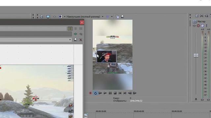Image resolution: width=211 pixels, height=118 pixels.
Task: Open preview quality dropdown Наилучшее (полный размер)
Action: pyautogui.click(x=85, y=17)
